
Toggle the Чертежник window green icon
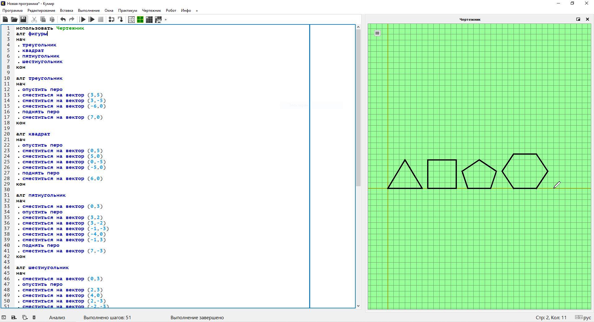140,19
